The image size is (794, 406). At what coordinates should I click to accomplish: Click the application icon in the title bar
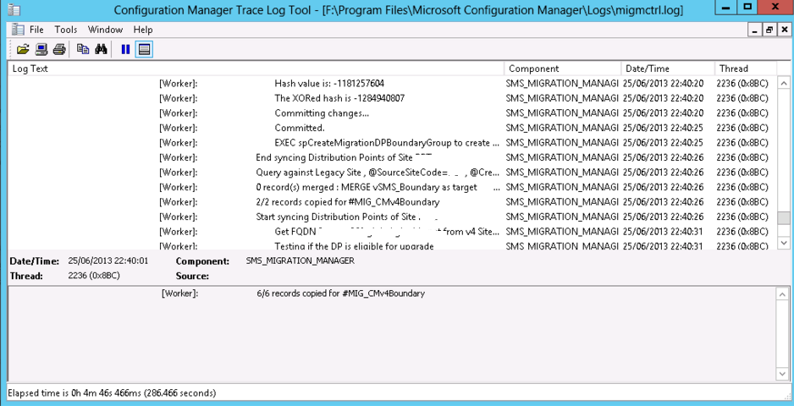coord(14,9)
